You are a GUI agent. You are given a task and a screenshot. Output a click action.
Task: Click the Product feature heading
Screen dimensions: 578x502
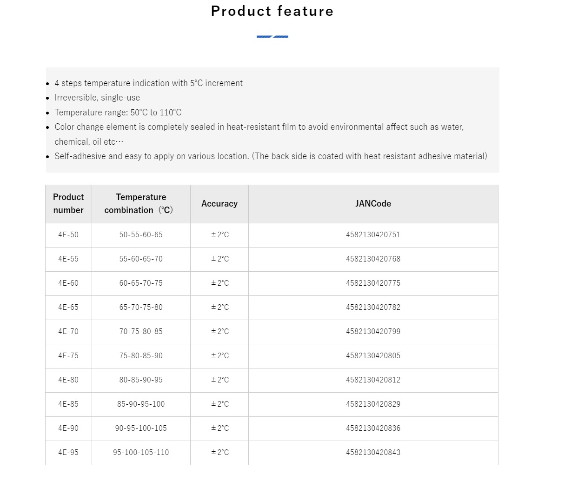tap(272, 11)
